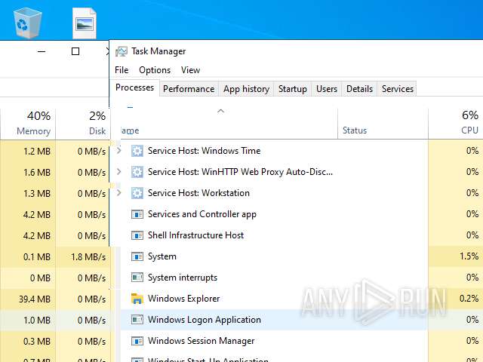This screenshot has width=483, height=362.
Task: Collapse column header with the up chevron
Action: click(x=220, y=111)
